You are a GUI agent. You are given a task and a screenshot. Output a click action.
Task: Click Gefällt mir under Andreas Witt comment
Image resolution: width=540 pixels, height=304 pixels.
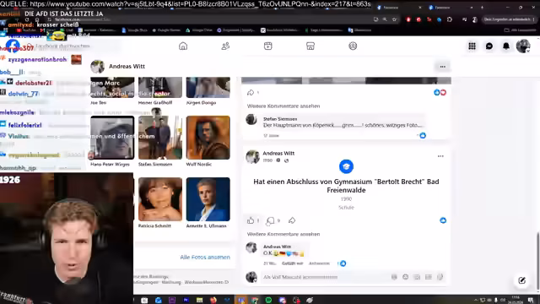click(x=293, y=263)
